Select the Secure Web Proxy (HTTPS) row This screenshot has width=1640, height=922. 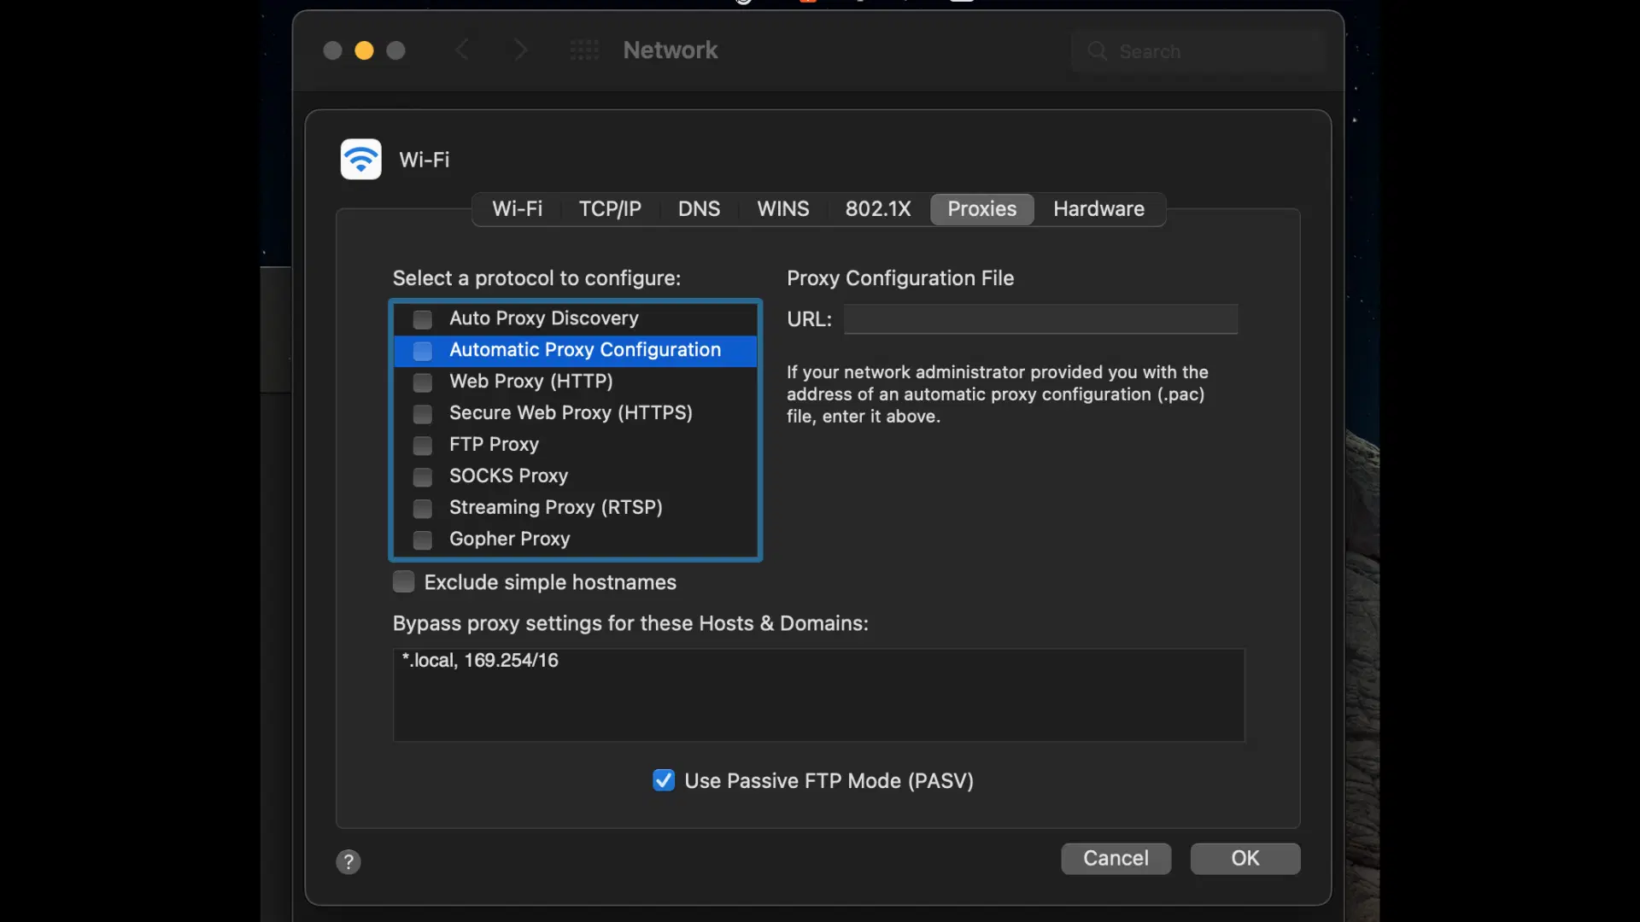pyautogui.click(x=571, y=413)
